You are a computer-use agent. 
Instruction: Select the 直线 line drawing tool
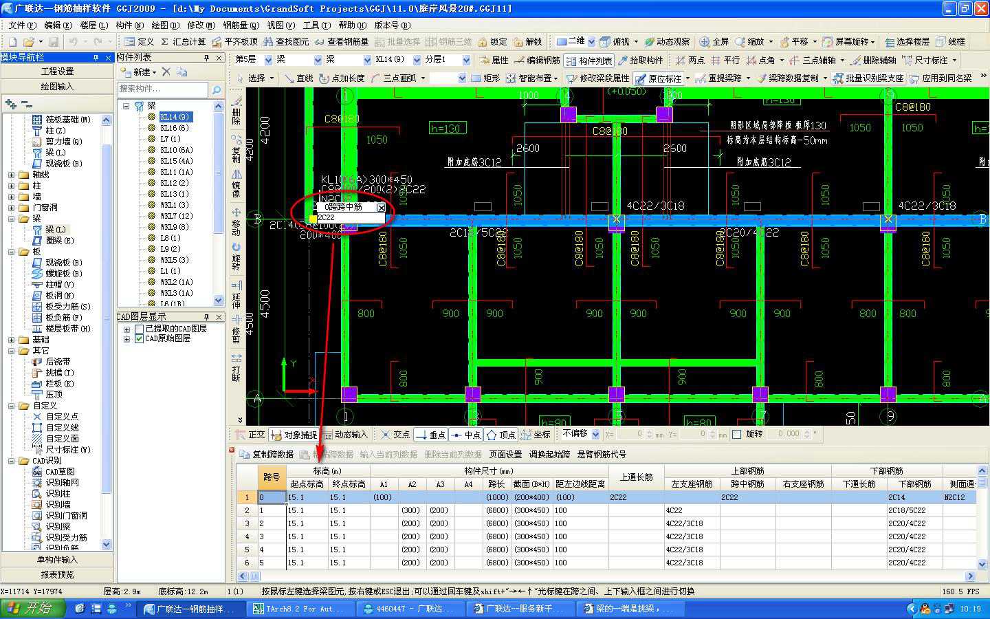[298, 78]
